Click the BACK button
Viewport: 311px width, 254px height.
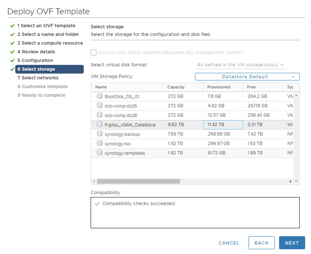[261, 243]
